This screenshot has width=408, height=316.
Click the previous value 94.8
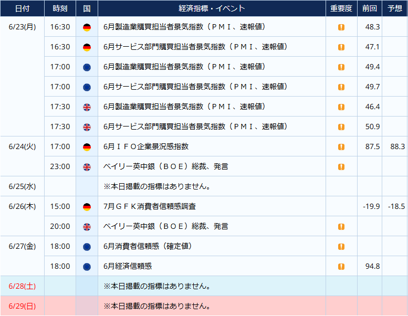372,266
